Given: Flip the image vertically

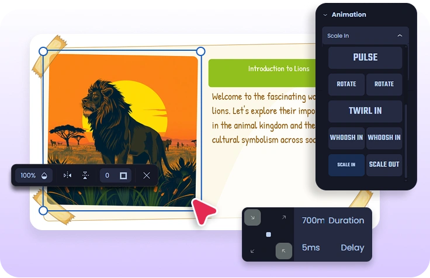Looking at the screenshot, I should coord(85,175).
